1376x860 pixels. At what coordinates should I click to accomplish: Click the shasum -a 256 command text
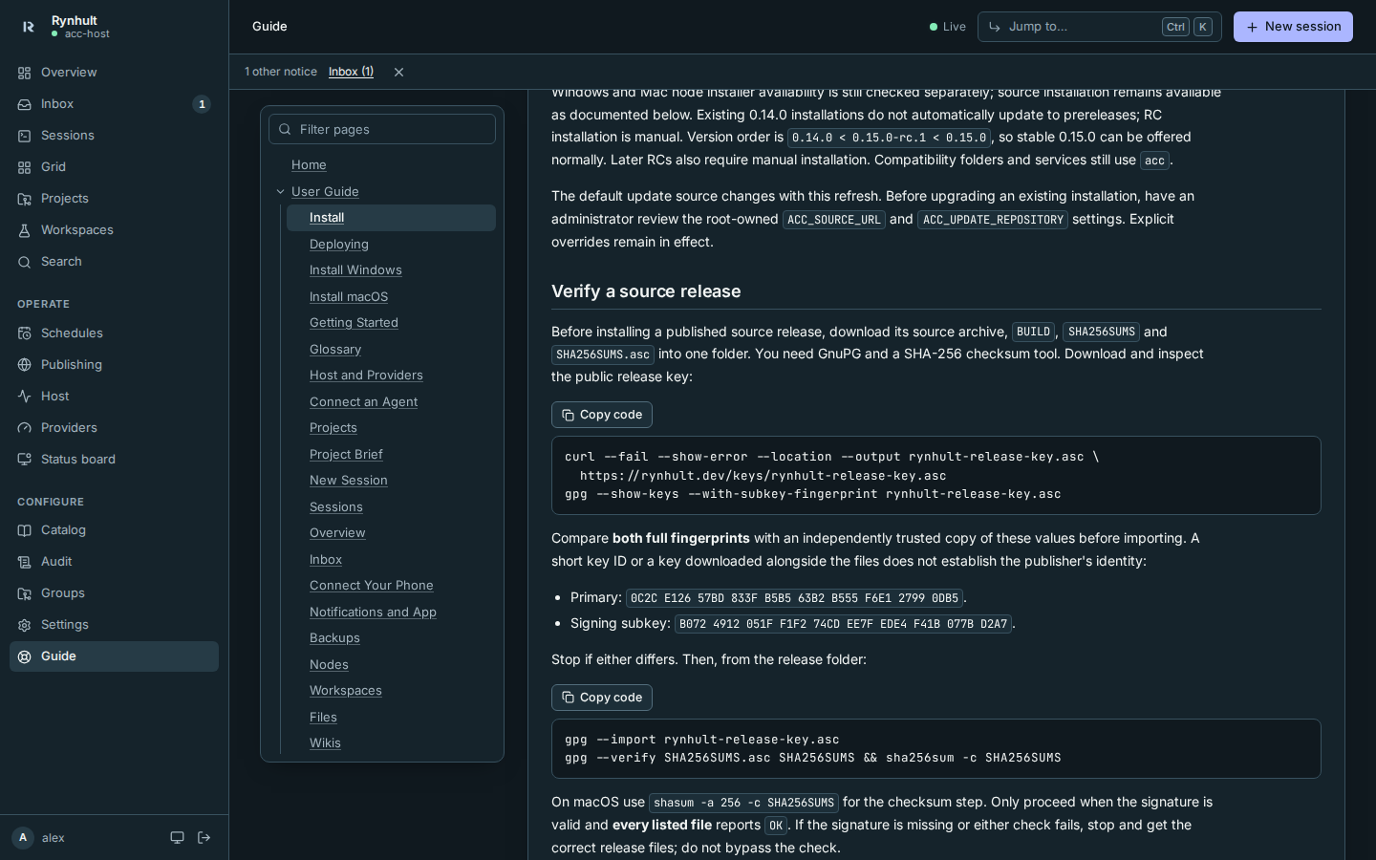coord(743,803)
